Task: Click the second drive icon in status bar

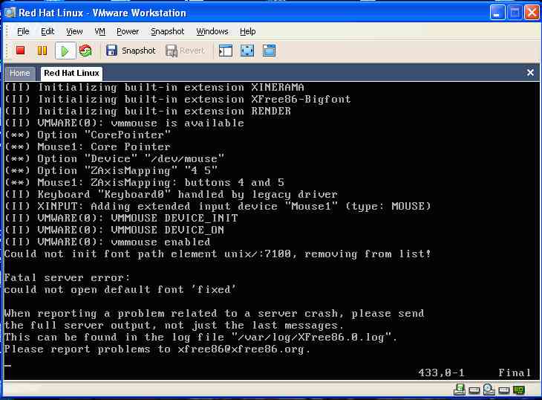Action: pos(504,390)
